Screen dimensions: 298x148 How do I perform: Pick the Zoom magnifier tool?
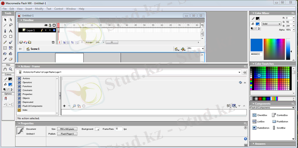[11, 69]
